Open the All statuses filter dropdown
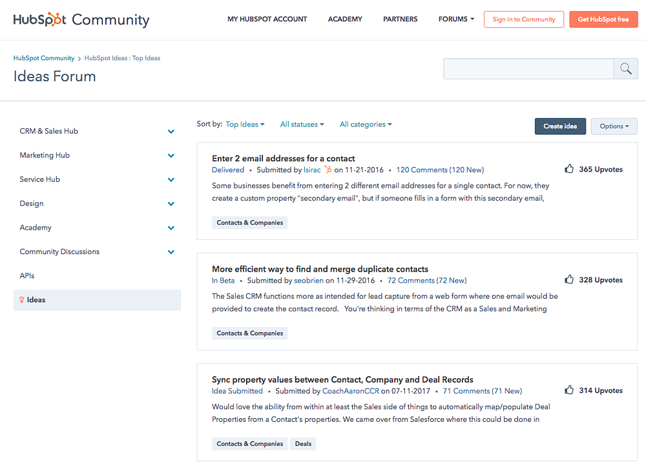The width and height of the screenshot is (646, 469). 302,125
